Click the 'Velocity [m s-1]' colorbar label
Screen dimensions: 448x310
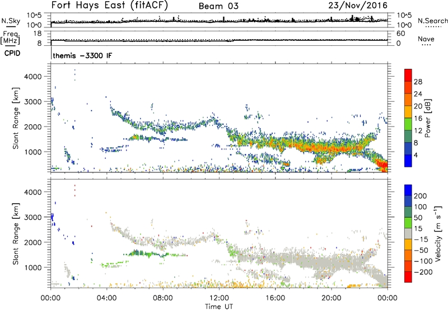click(x=438, y=233)
